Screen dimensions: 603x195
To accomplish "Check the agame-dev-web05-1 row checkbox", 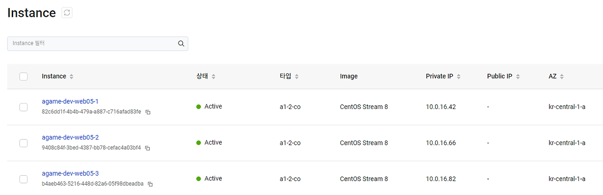I will click(24, 107).
